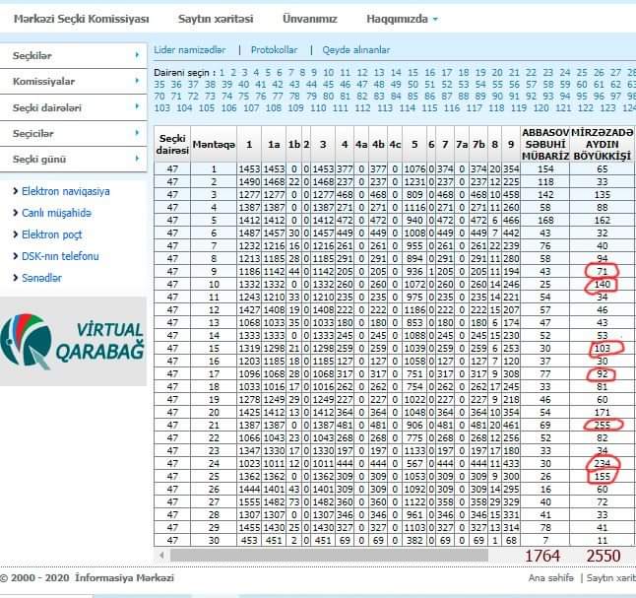This screenshot has width=636, height=598.
Task: Click the Məntəqə column header
Action: [x=214, y=144]
